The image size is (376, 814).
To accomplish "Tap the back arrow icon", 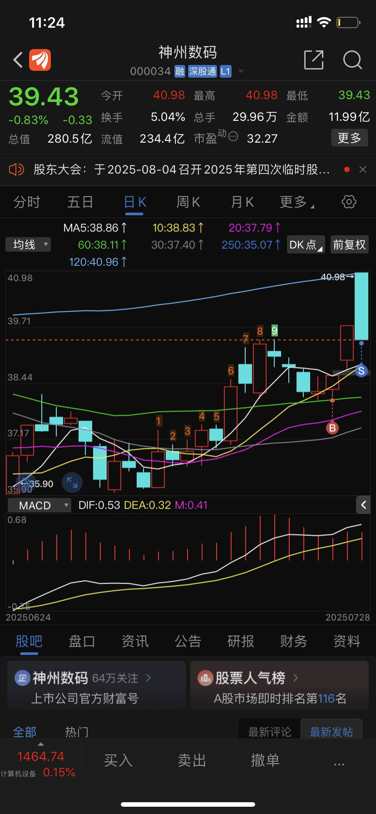I will (x=18, y=60).
